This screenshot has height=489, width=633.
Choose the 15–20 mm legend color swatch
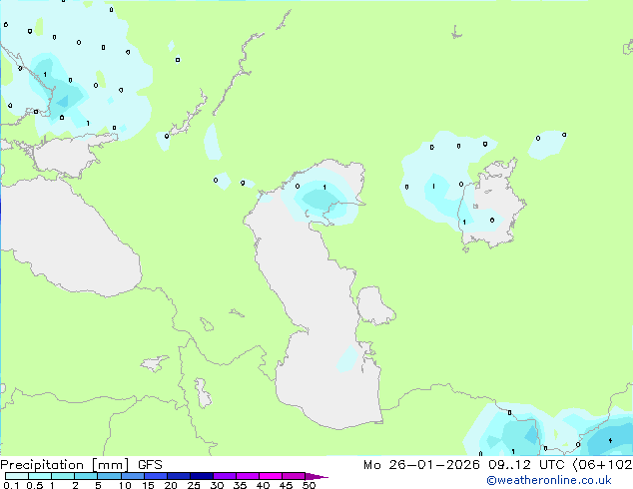pos(156,476)
